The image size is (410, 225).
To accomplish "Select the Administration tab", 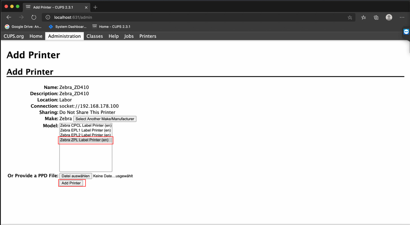I will (x=64, y=36).
